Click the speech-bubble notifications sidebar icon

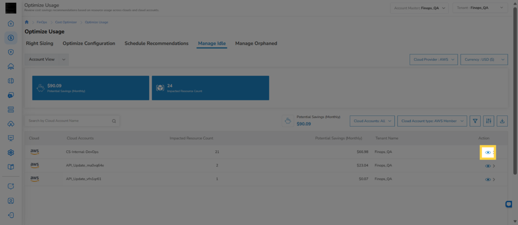(11, 186)
